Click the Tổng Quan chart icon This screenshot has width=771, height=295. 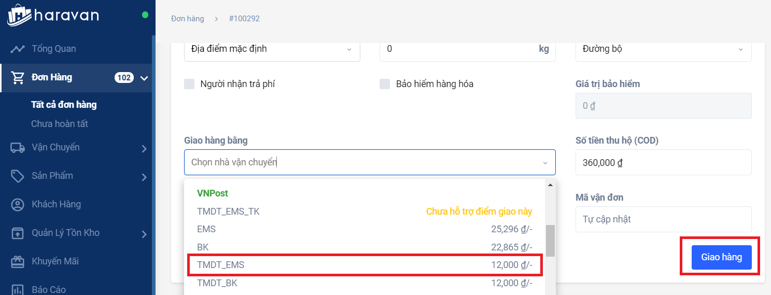[x=18, y=49]
